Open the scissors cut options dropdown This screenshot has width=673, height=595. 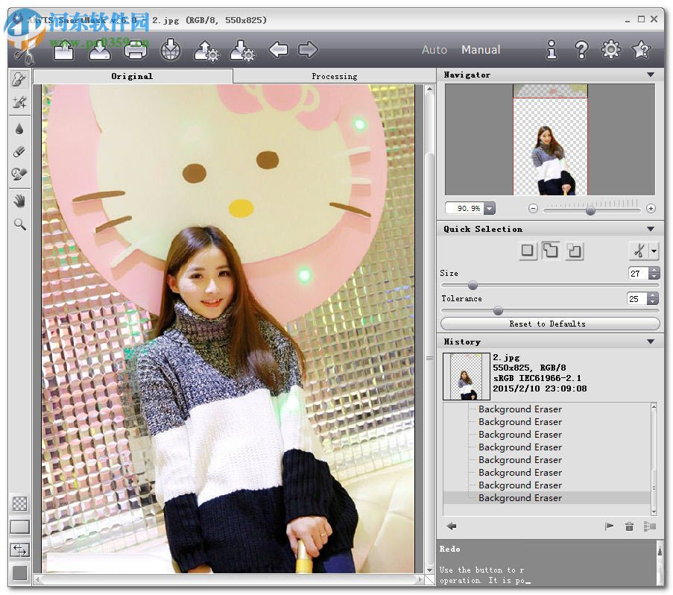651,251
